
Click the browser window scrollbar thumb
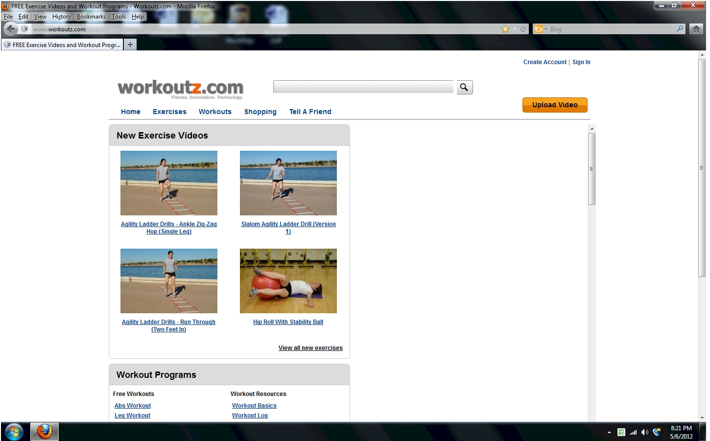point(702,168)
